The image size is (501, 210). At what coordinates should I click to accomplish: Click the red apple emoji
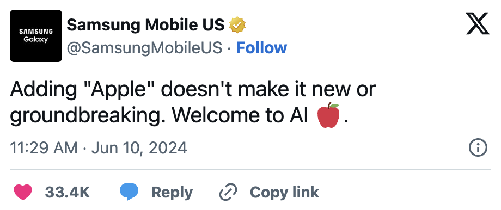[328, 115]
